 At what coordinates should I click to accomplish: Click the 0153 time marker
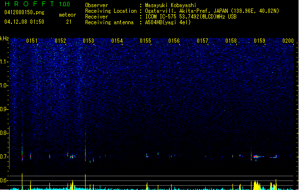point(88,41)
